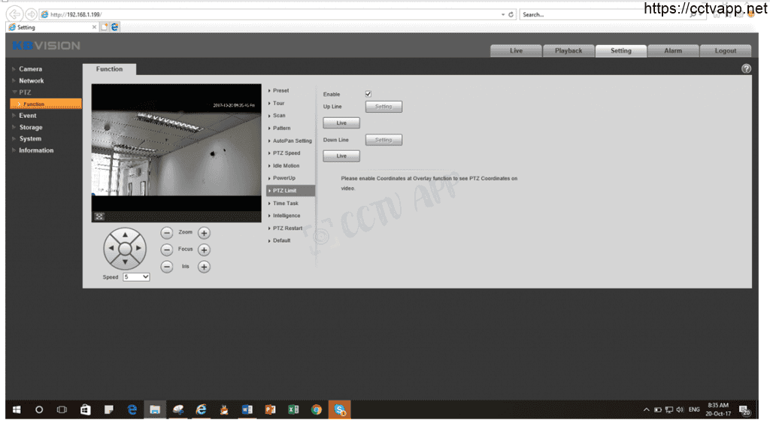Select Preset in the PTZ function list
This screenshot has height=423, width=770.
280,91
